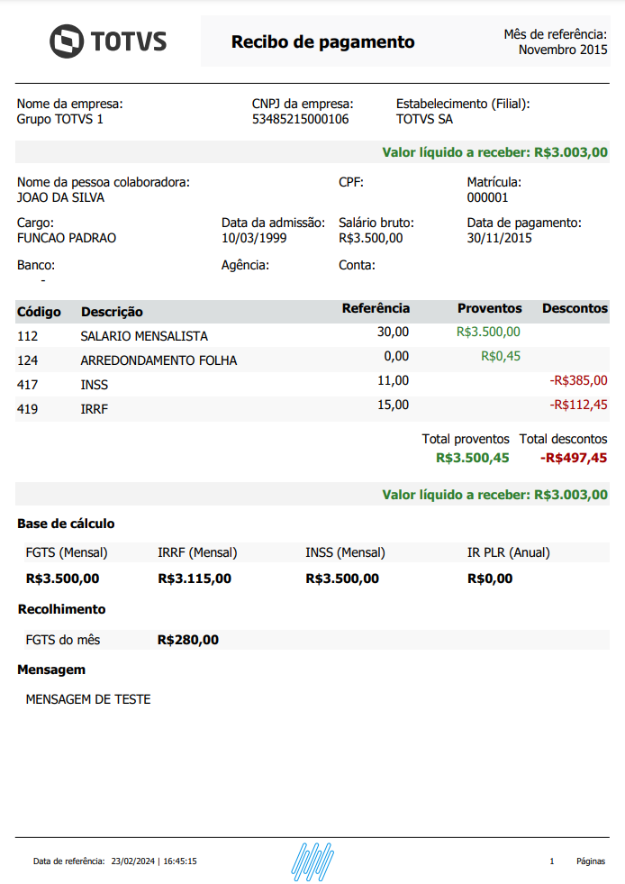Screen dimensions: 625x884
Task: Select the Novembro 2015 reference month
Action: 563,50
